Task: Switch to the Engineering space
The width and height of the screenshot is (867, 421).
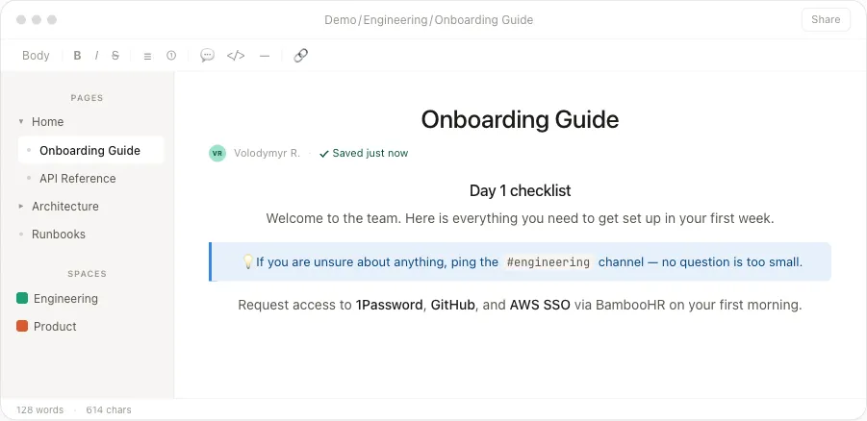Action: tap(65, 299)
